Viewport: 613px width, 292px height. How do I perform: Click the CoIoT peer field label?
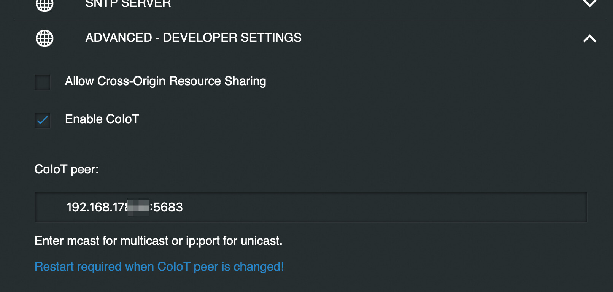[x=67, y=169]
